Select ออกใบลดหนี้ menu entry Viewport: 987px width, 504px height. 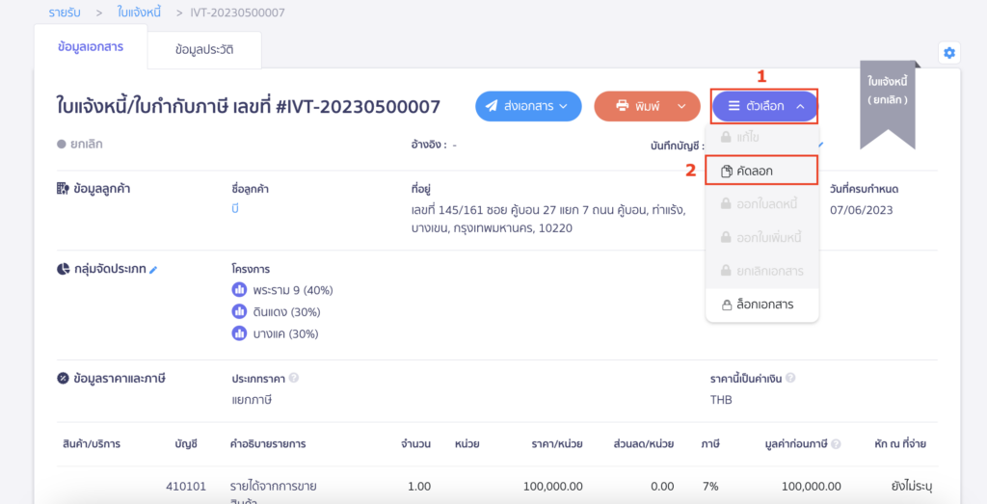point(761,204)
